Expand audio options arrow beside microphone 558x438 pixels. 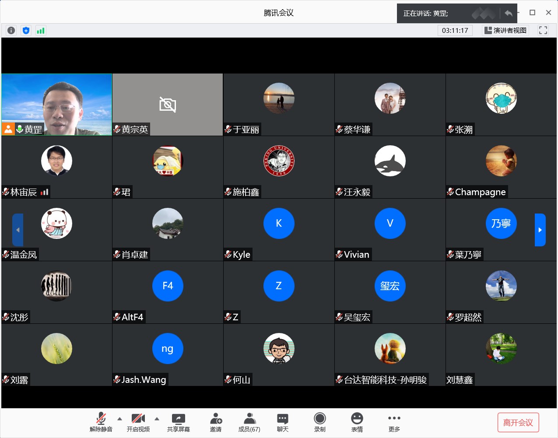click(119, 419)
